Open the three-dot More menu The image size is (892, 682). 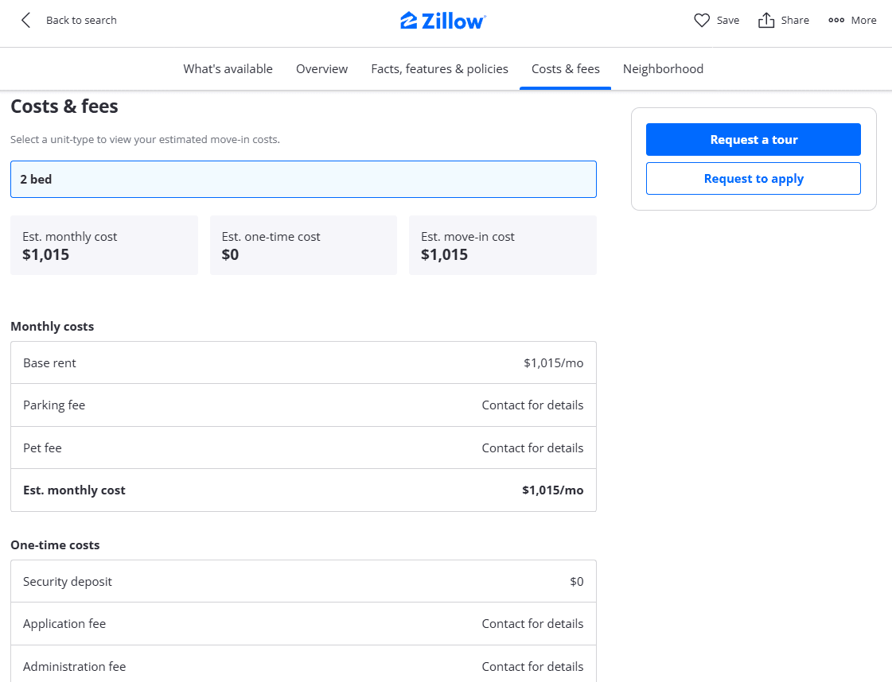(x=836, y=21)
